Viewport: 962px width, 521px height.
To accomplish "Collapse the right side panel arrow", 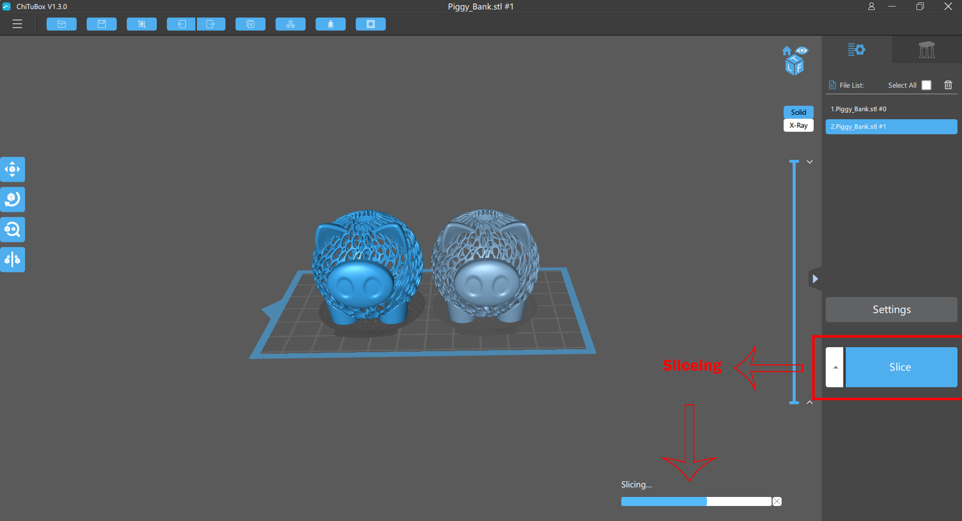I will 815,279.
